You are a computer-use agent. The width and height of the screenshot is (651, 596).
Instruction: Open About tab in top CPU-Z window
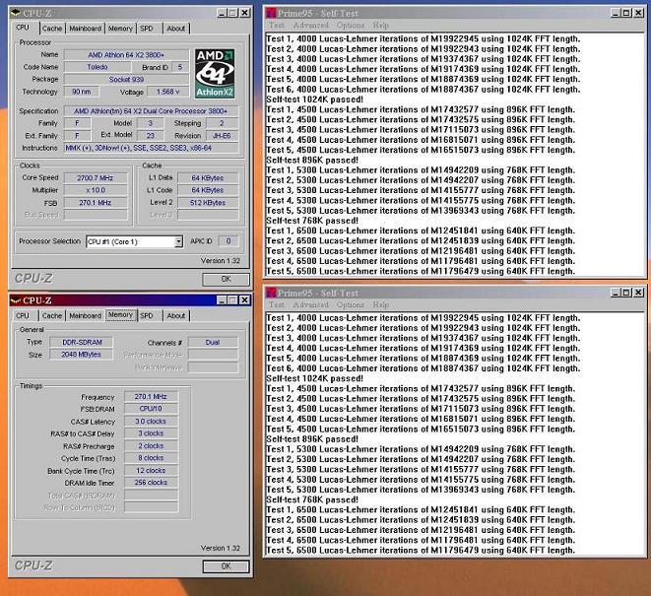(x=176, y=29)
